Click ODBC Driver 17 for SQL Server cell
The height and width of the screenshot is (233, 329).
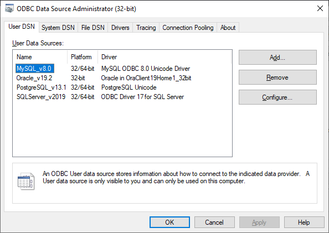tap(142, 97)
